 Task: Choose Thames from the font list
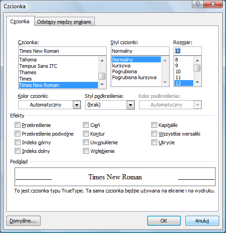coord(58,72)
